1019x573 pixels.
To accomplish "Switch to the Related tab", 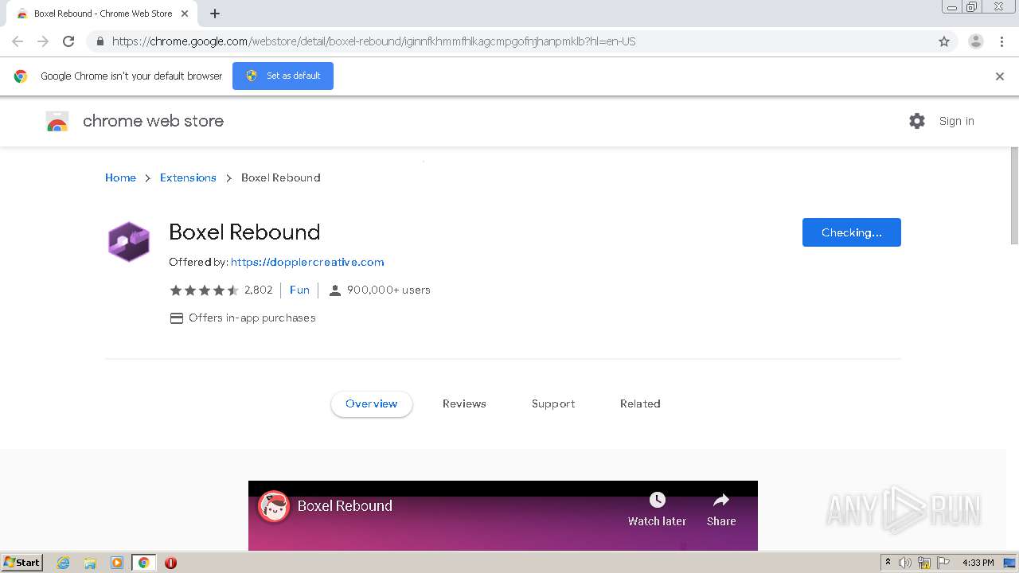I will (x=640, y=403).
